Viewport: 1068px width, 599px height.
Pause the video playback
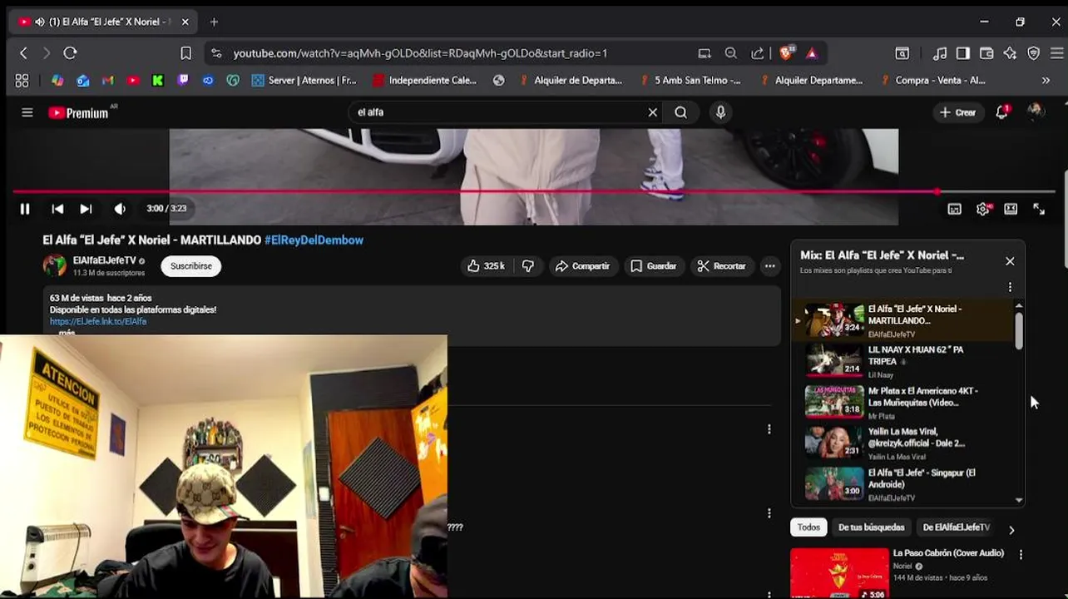(25, 209)
